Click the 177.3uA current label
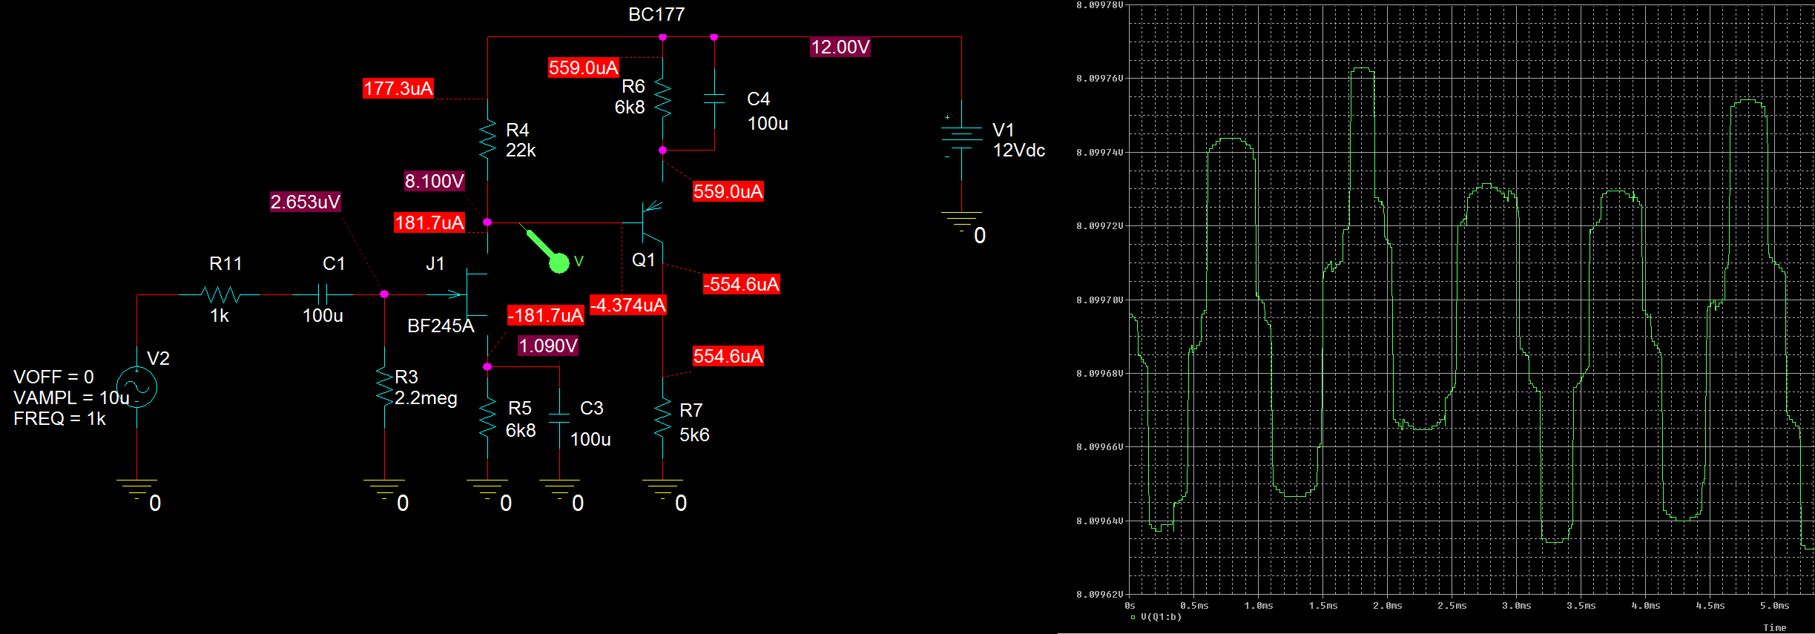Viewport: 1815px width, 634px height. pos(398,88)
